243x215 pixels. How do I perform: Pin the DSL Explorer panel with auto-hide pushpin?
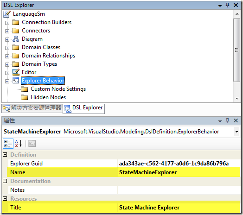[x=227, y=5]
